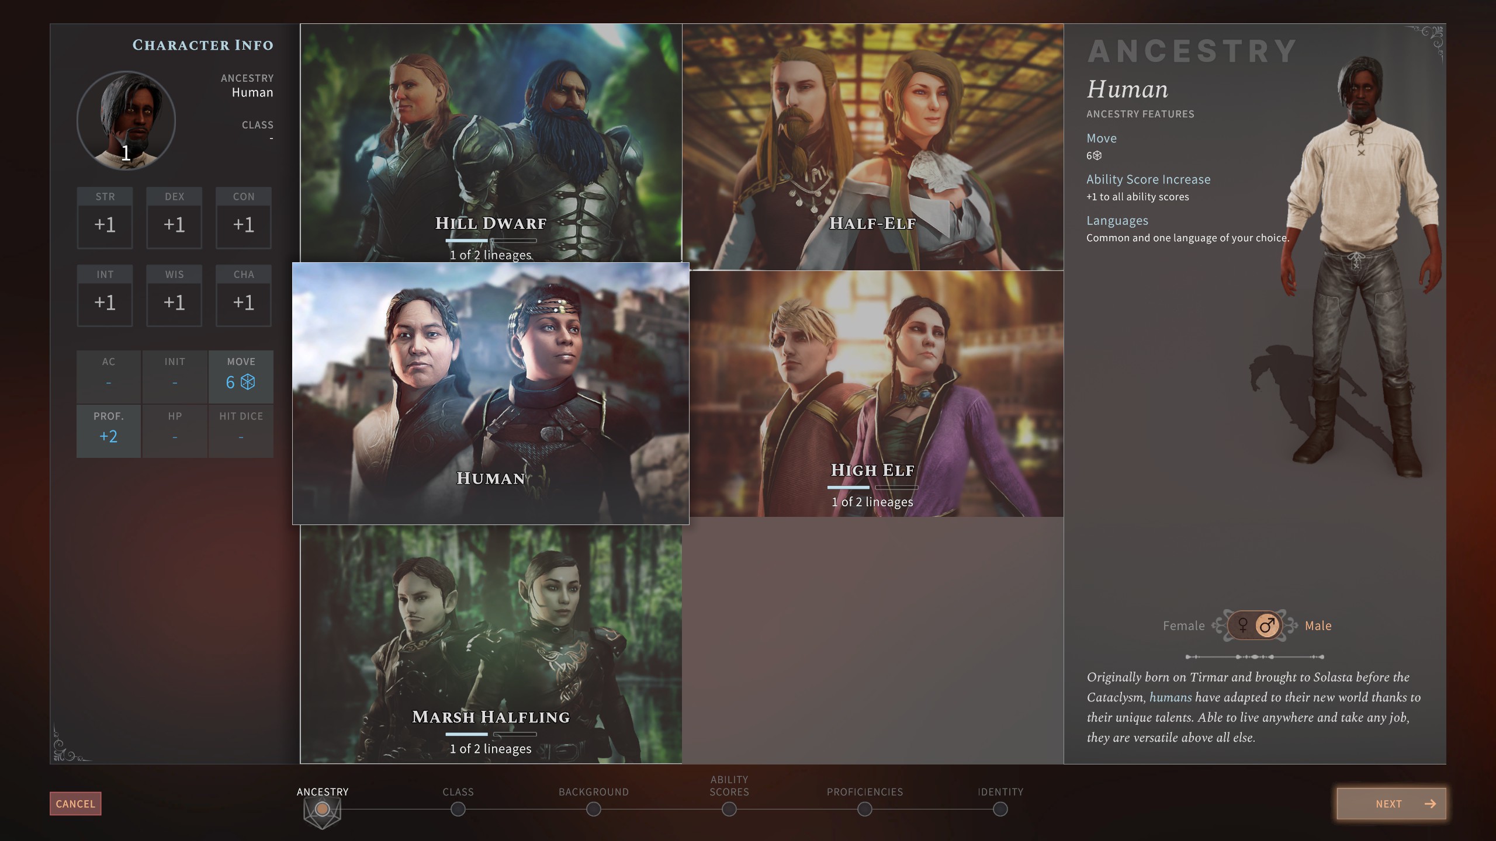Image resolution: width=1496 pixels, height=841 pixels.
Task: Select the High Elf ancestry option
Action: (872, 393)
